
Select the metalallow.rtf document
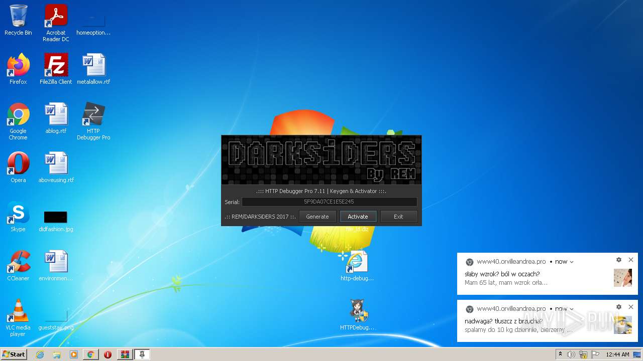(x=93, y=69)
